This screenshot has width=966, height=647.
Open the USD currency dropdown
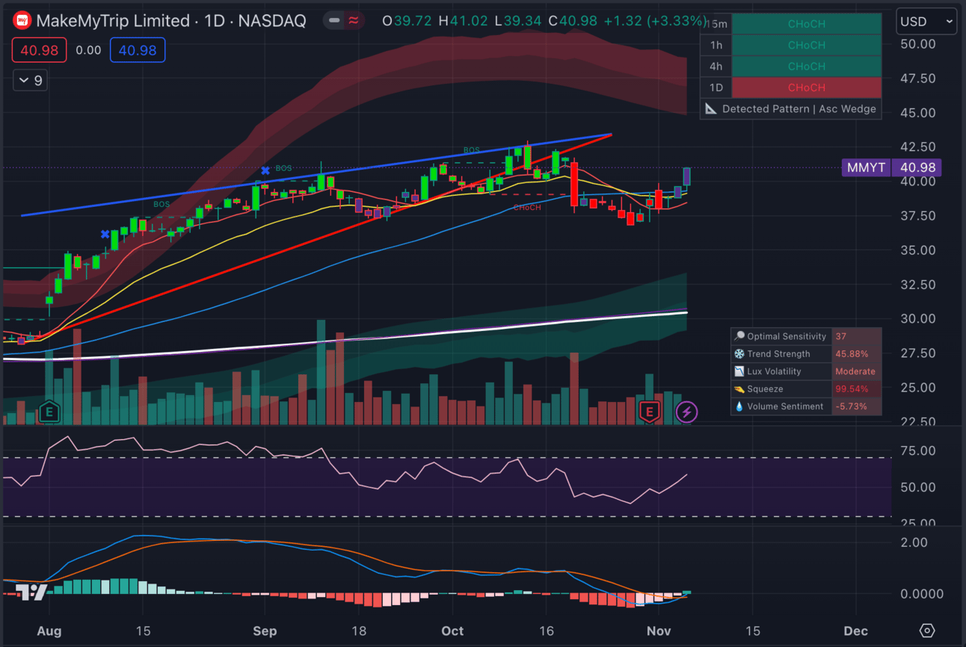pyautogui.click(x=926, y=21)
